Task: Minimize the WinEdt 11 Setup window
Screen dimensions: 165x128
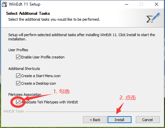Action: (x=127, y=5)
